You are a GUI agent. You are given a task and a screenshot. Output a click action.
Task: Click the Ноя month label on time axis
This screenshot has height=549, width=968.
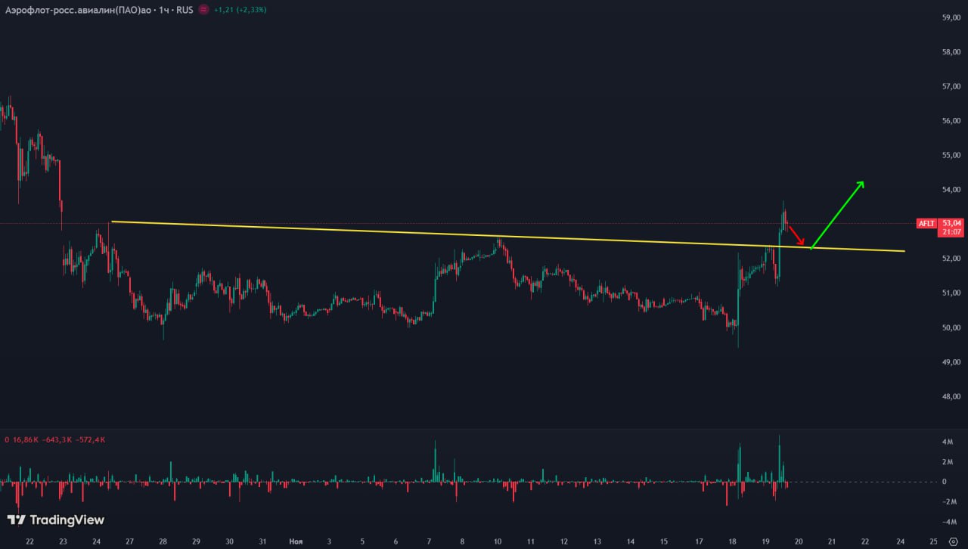296,541
